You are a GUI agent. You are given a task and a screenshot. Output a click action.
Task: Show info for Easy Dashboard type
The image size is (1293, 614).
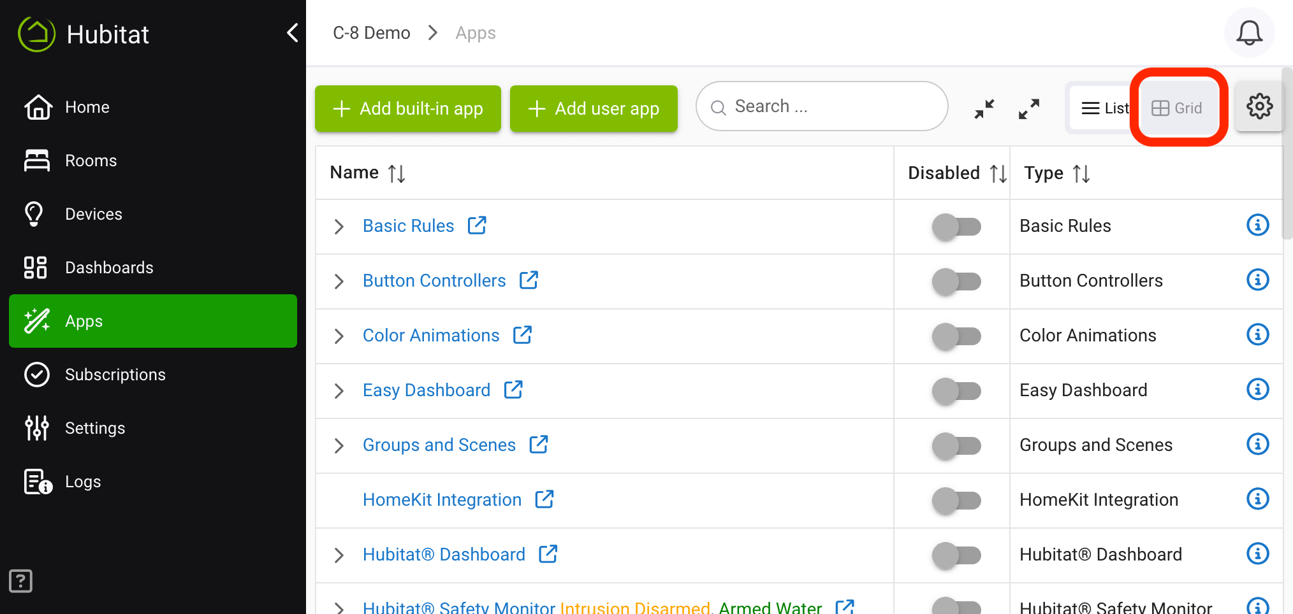[1257, 389]
